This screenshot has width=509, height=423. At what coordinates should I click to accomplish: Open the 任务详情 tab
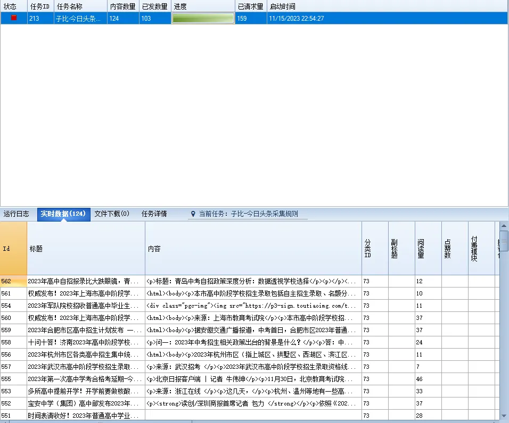coord(154,214)
